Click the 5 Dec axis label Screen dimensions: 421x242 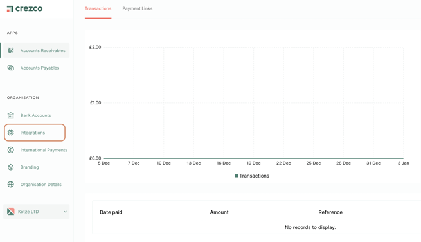tap(104, 163)
